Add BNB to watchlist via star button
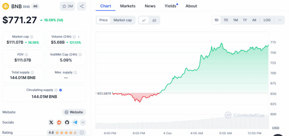289x136 pixels. click(x=67, y=6)
